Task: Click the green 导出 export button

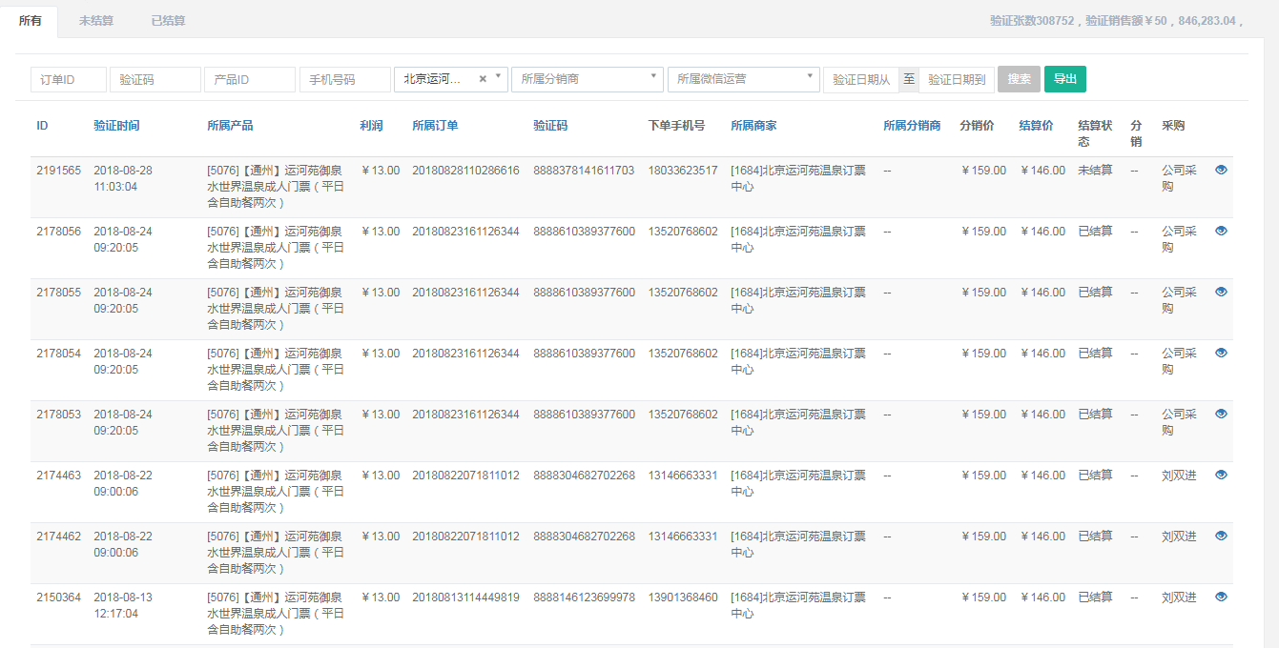Action: [1064, 79]
